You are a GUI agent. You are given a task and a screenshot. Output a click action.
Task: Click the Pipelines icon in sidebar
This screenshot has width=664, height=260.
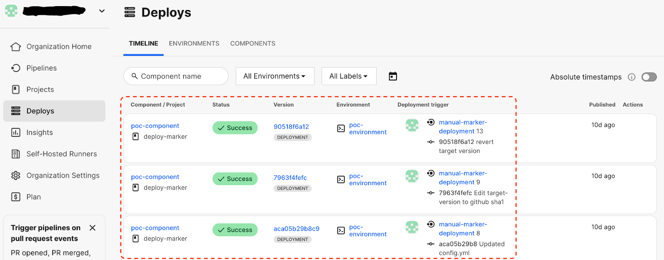point(16,68)
